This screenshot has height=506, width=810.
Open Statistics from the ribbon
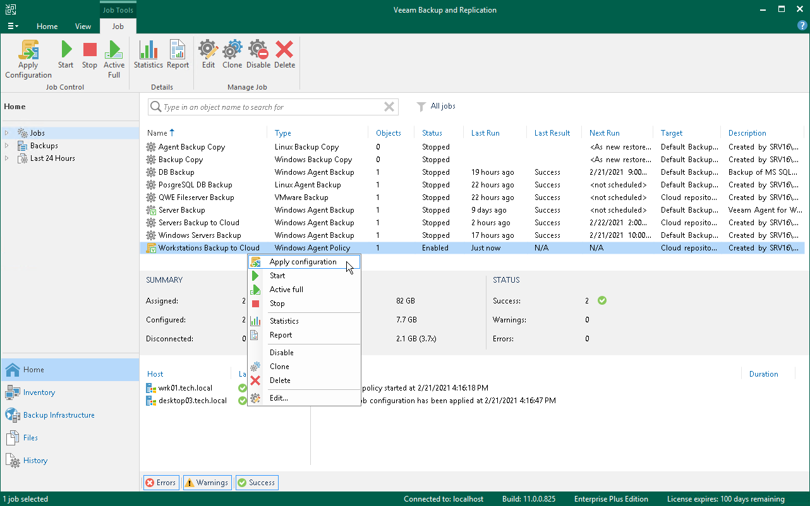pos(148,50)
